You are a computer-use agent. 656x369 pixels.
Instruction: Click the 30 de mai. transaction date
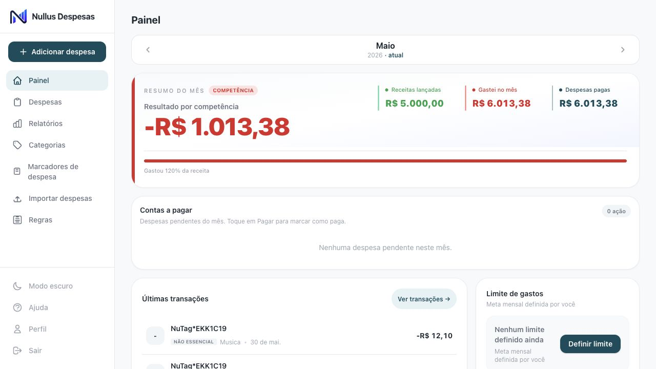click(265, 342)
